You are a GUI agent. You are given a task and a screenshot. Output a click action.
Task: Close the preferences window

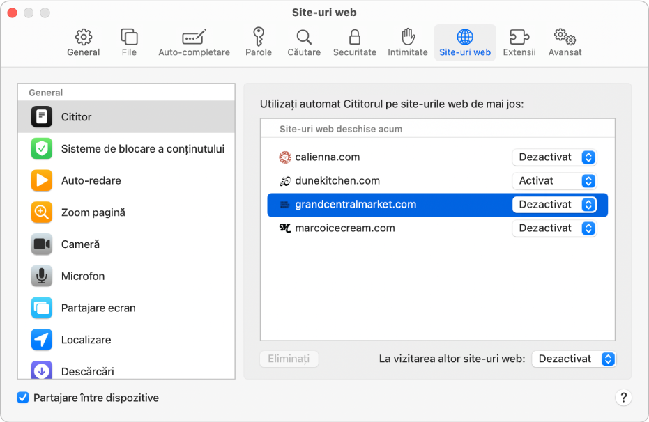(x=13, y=13)
